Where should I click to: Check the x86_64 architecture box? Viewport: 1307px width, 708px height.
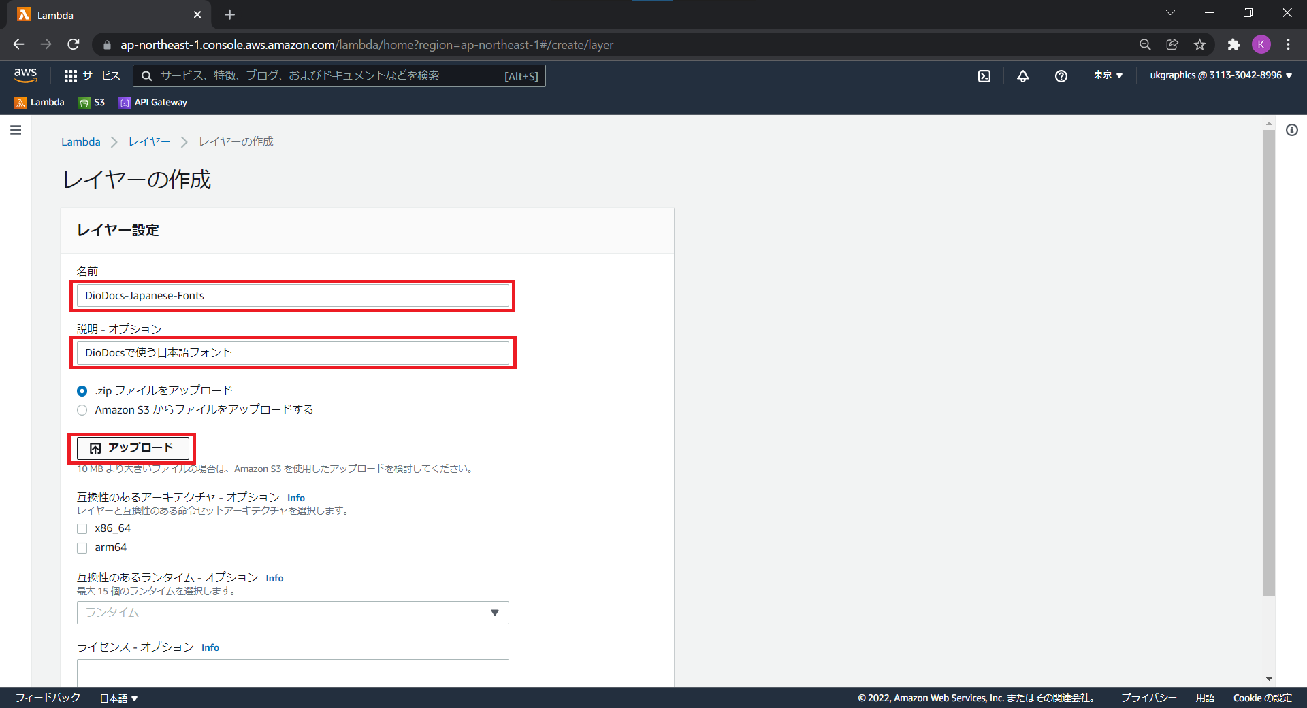(82, 529)
